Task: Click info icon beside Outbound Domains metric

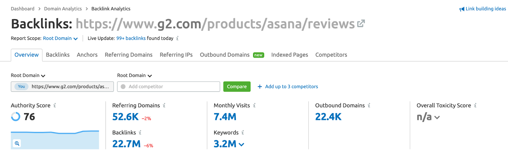Action: click(369, 106)
